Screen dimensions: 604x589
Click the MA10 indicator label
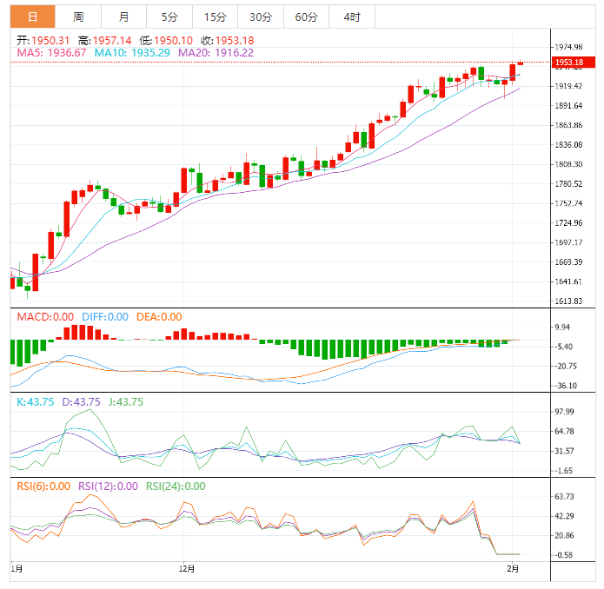[133, 53]
